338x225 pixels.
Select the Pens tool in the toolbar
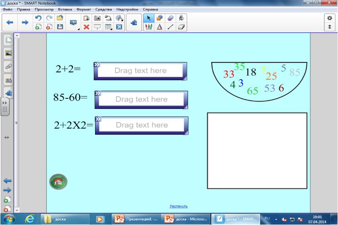[149, 27]
